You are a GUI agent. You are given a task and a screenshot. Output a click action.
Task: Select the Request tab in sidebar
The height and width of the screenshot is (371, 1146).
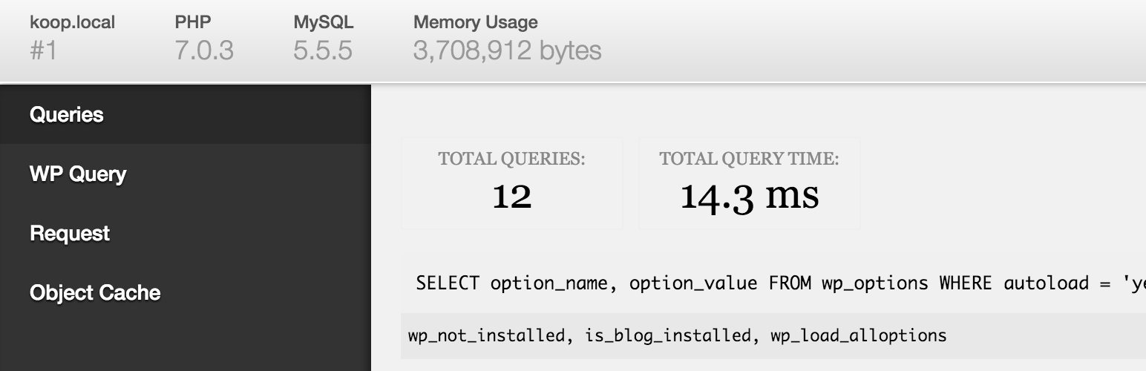[x=70, y=234]
